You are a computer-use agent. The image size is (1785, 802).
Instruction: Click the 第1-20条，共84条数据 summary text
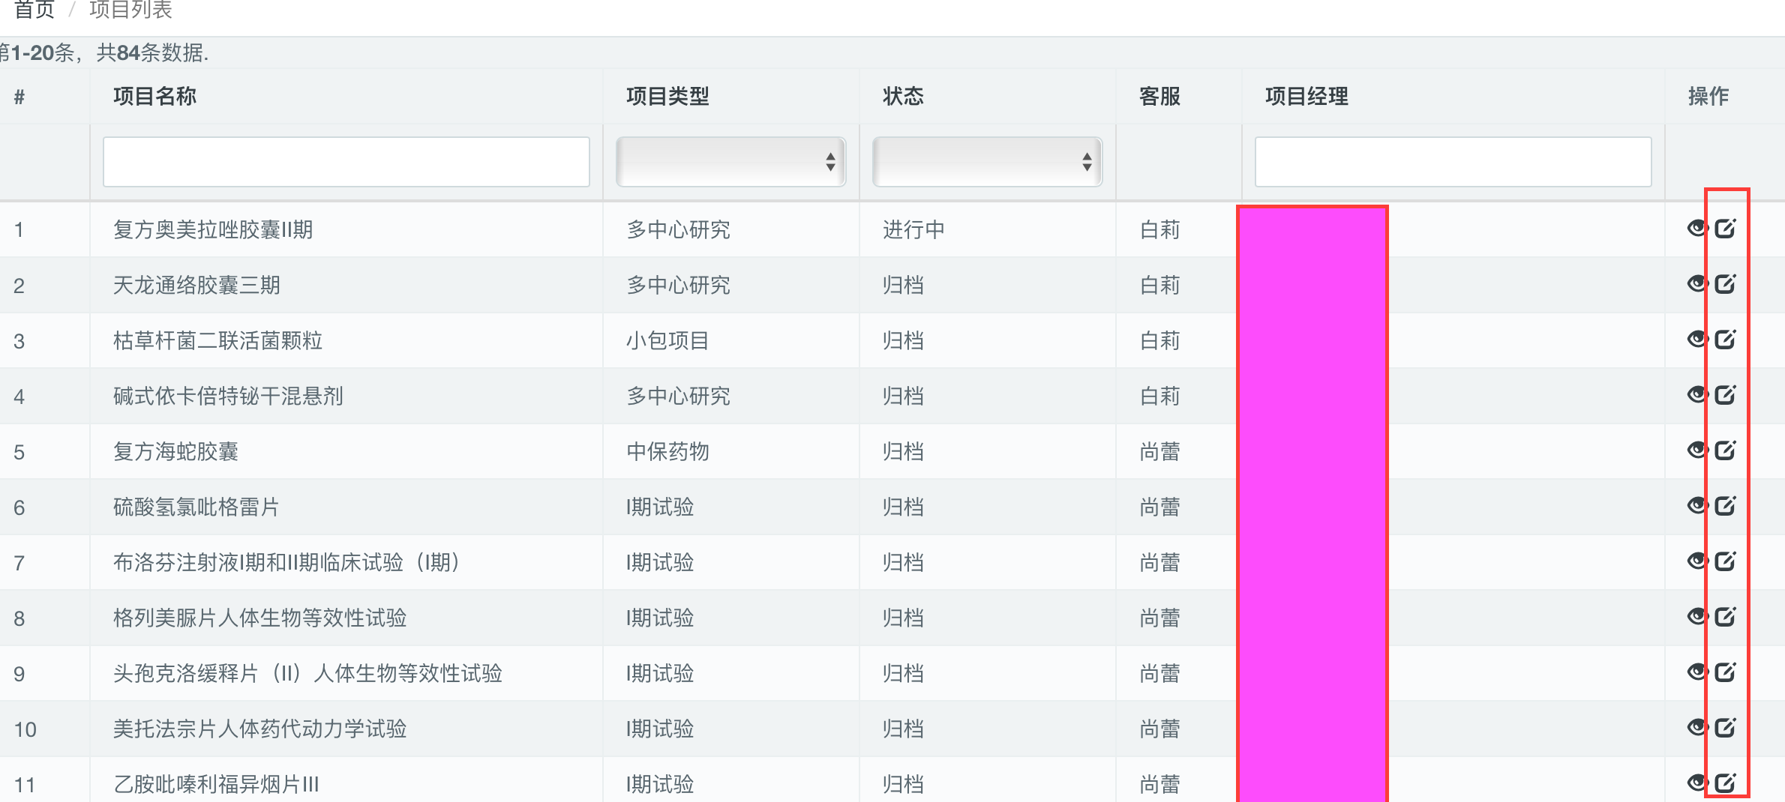(104, 52)
